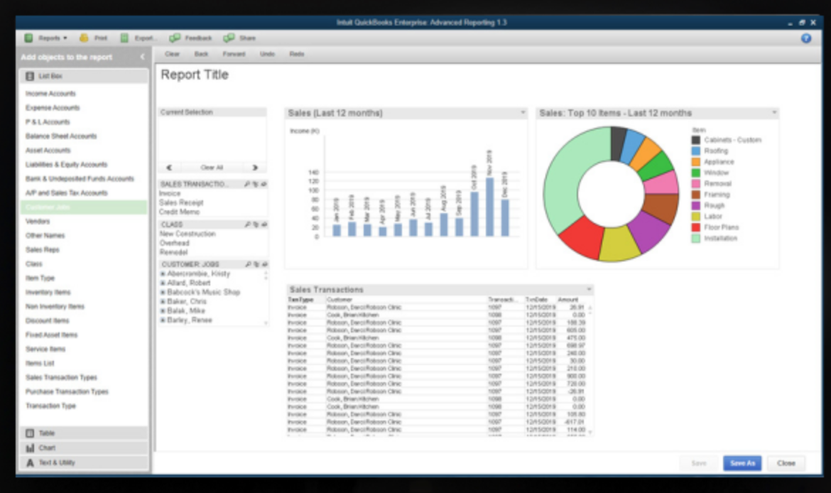Screen dimensions: 831x493
Task: Click the Nov 2019 bar in chart
Action: 489,207
